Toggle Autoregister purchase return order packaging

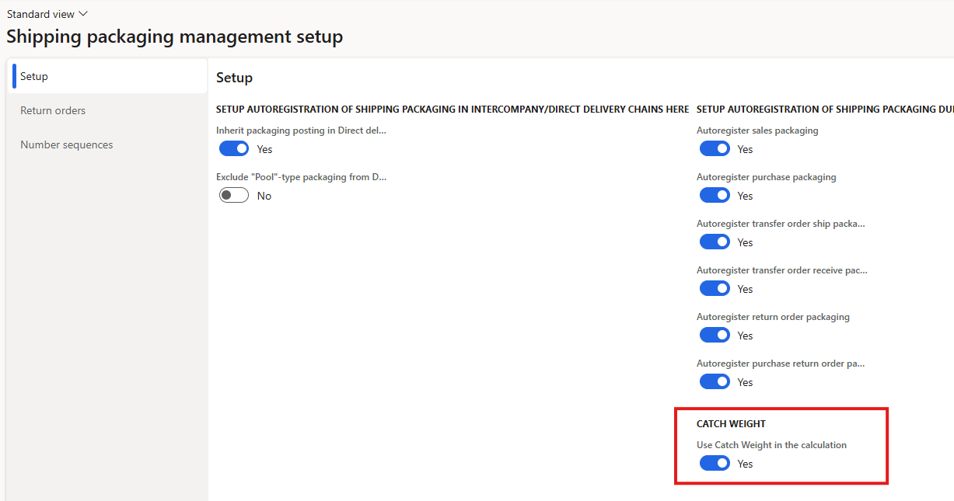click(715, 382)
